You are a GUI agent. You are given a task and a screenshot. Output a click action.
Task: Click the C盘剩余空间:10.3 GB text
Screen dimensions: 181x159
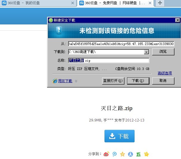coord(132,69)
